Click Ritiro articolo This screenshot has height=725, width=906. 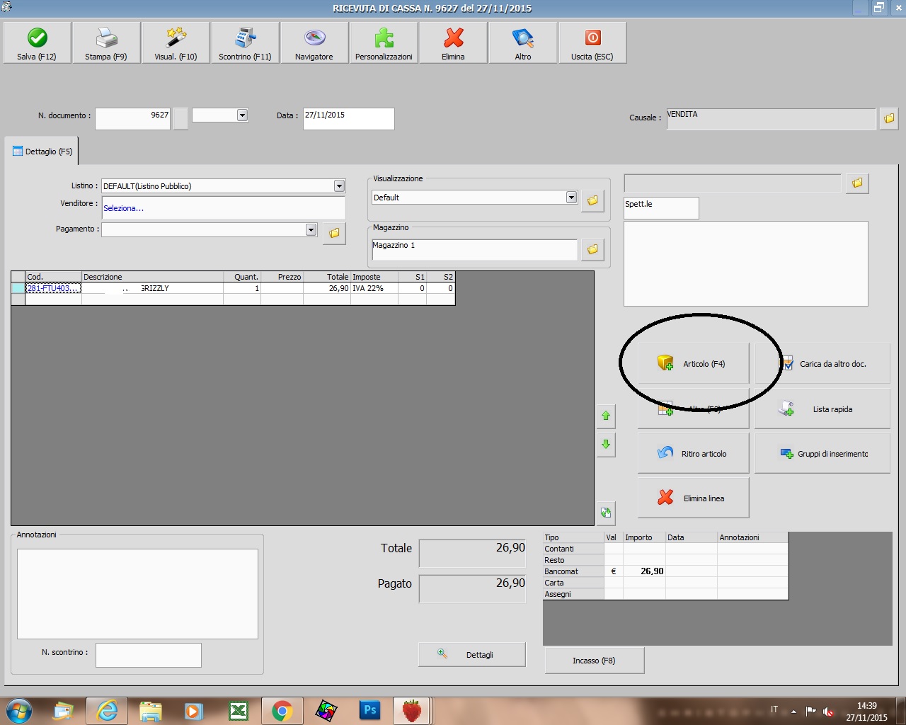[694, 454]
